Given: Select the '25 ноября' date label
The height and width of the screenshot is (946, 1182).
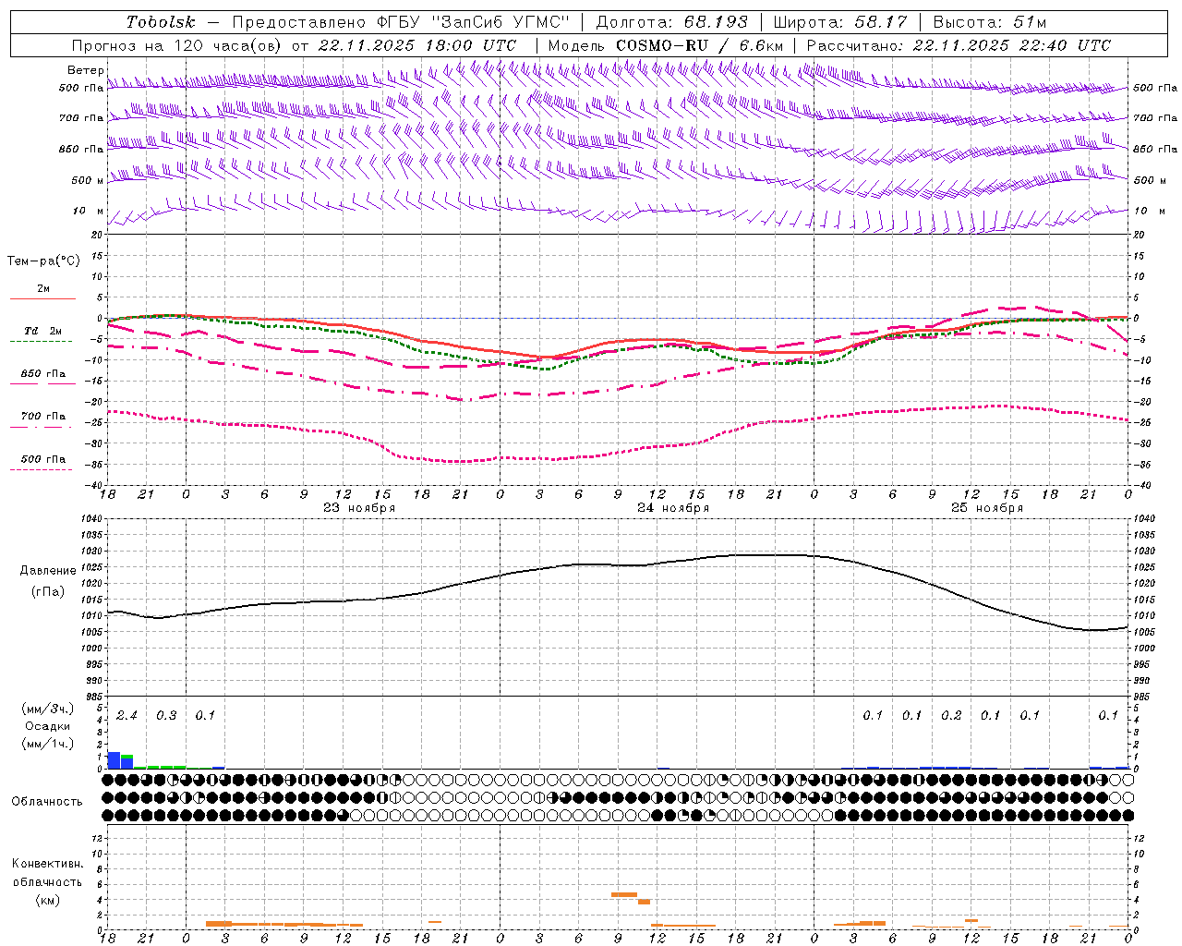Looking at the screenshot, I should coord(987,508).
